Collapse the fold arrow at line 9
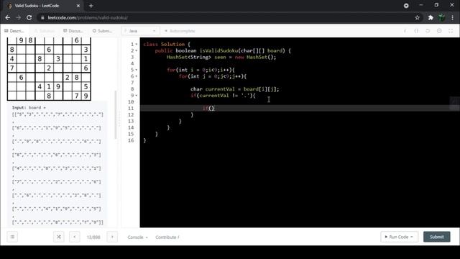 point(137,96)
